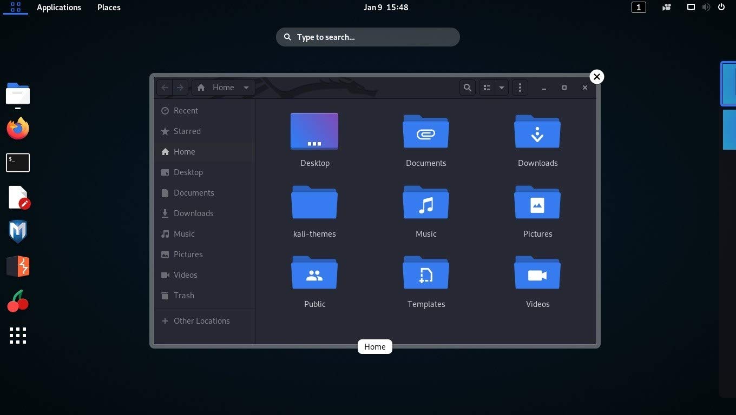
Task: Click the Type to search field
Action: point(368,37)
